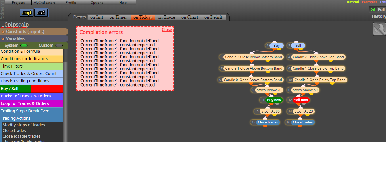
Task: Expand Condition & Formula category
Action: [x=32, y=52]
